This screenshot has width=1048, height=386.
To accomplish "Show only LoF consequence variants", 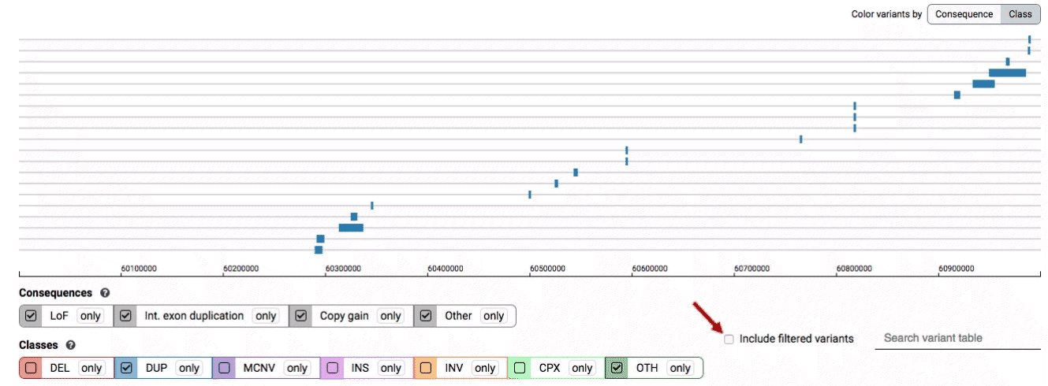I will coord(91,316).
